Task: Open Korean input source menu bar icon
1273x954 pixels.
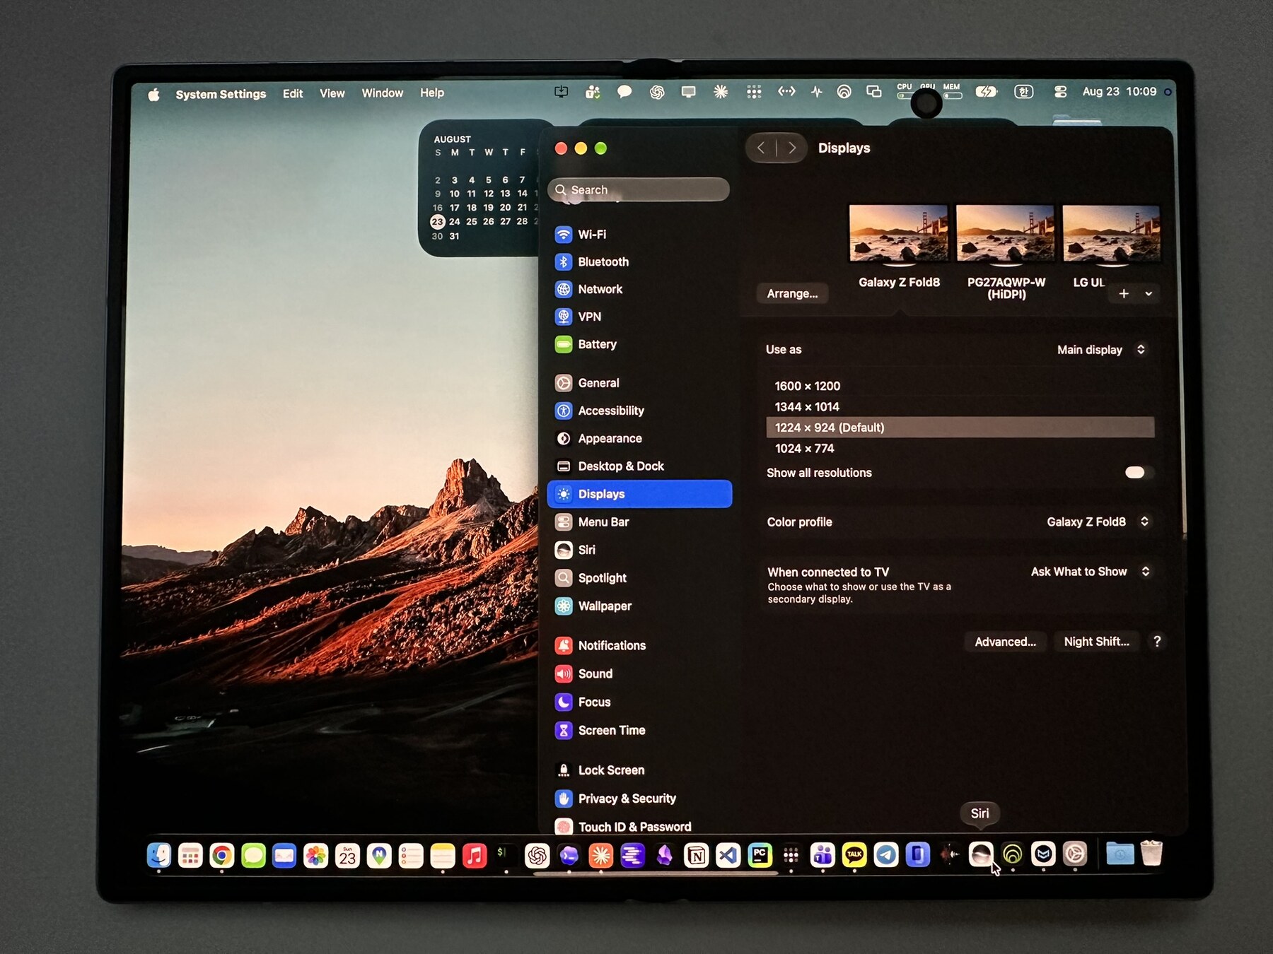Action: click(1023, 92)
